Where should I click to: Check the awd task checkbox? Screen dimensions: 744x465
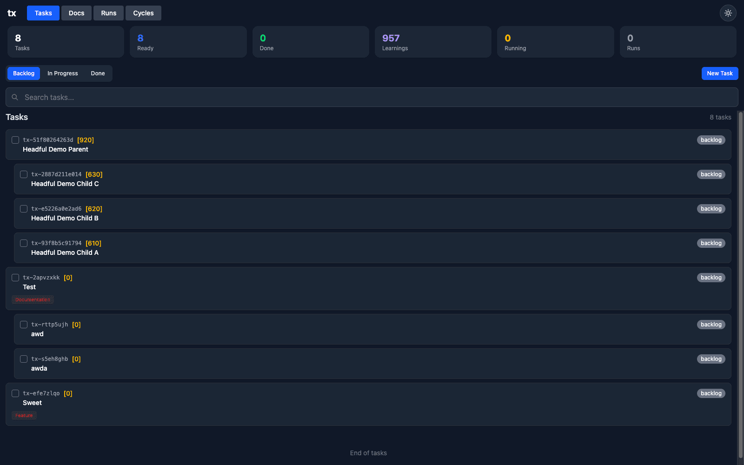(x=24, y=325)
